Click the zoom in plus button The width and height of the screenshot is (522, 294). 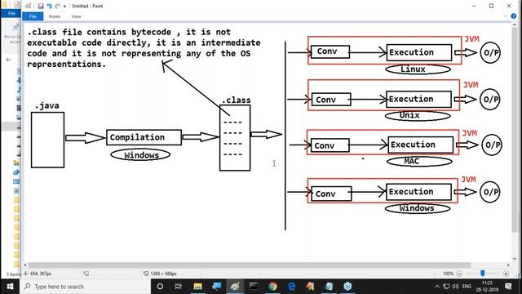(506, 274)
